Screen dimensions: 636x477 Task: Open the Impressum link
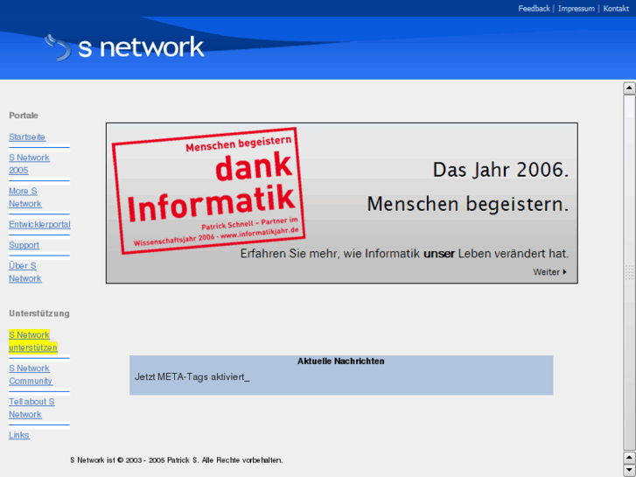tap(576, 9)
